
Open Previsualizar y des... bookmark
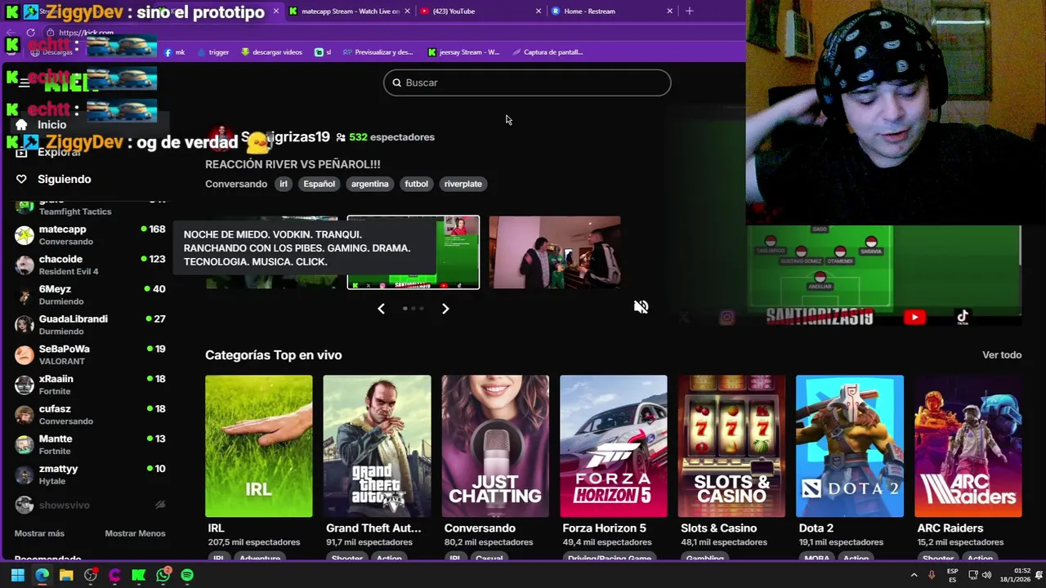click(x=378, y=51)
